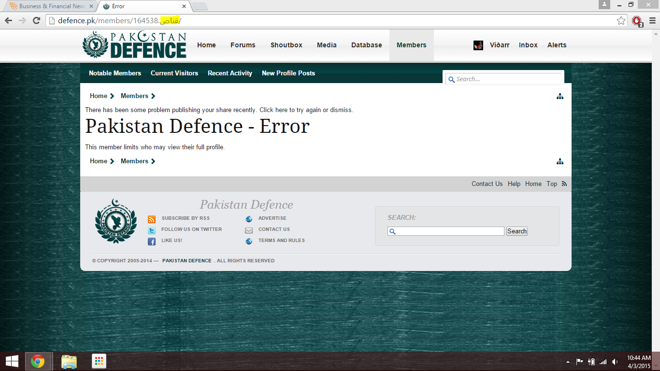
Task: Open Forums in main navigation
Action: point(243,45)
